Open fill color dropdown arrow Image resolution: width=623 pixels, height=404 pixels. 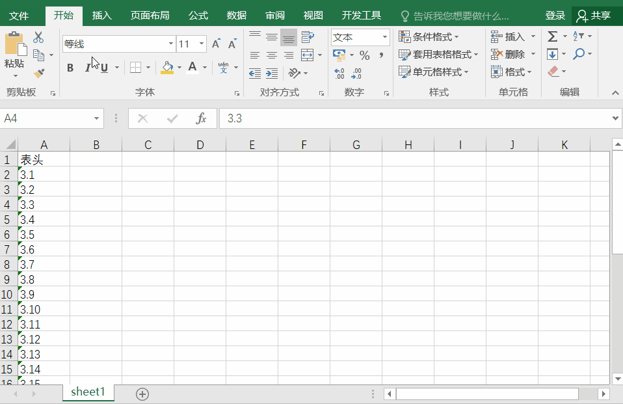[x=179, y=68]
